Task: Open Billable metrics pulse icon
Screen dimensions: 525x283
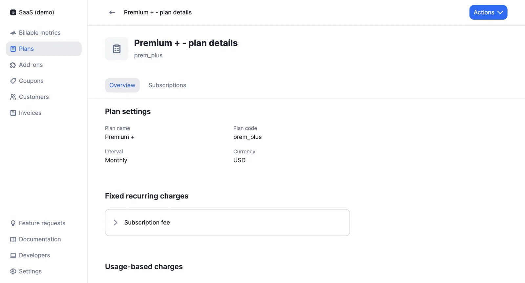Action: click(x=13, y=33)
